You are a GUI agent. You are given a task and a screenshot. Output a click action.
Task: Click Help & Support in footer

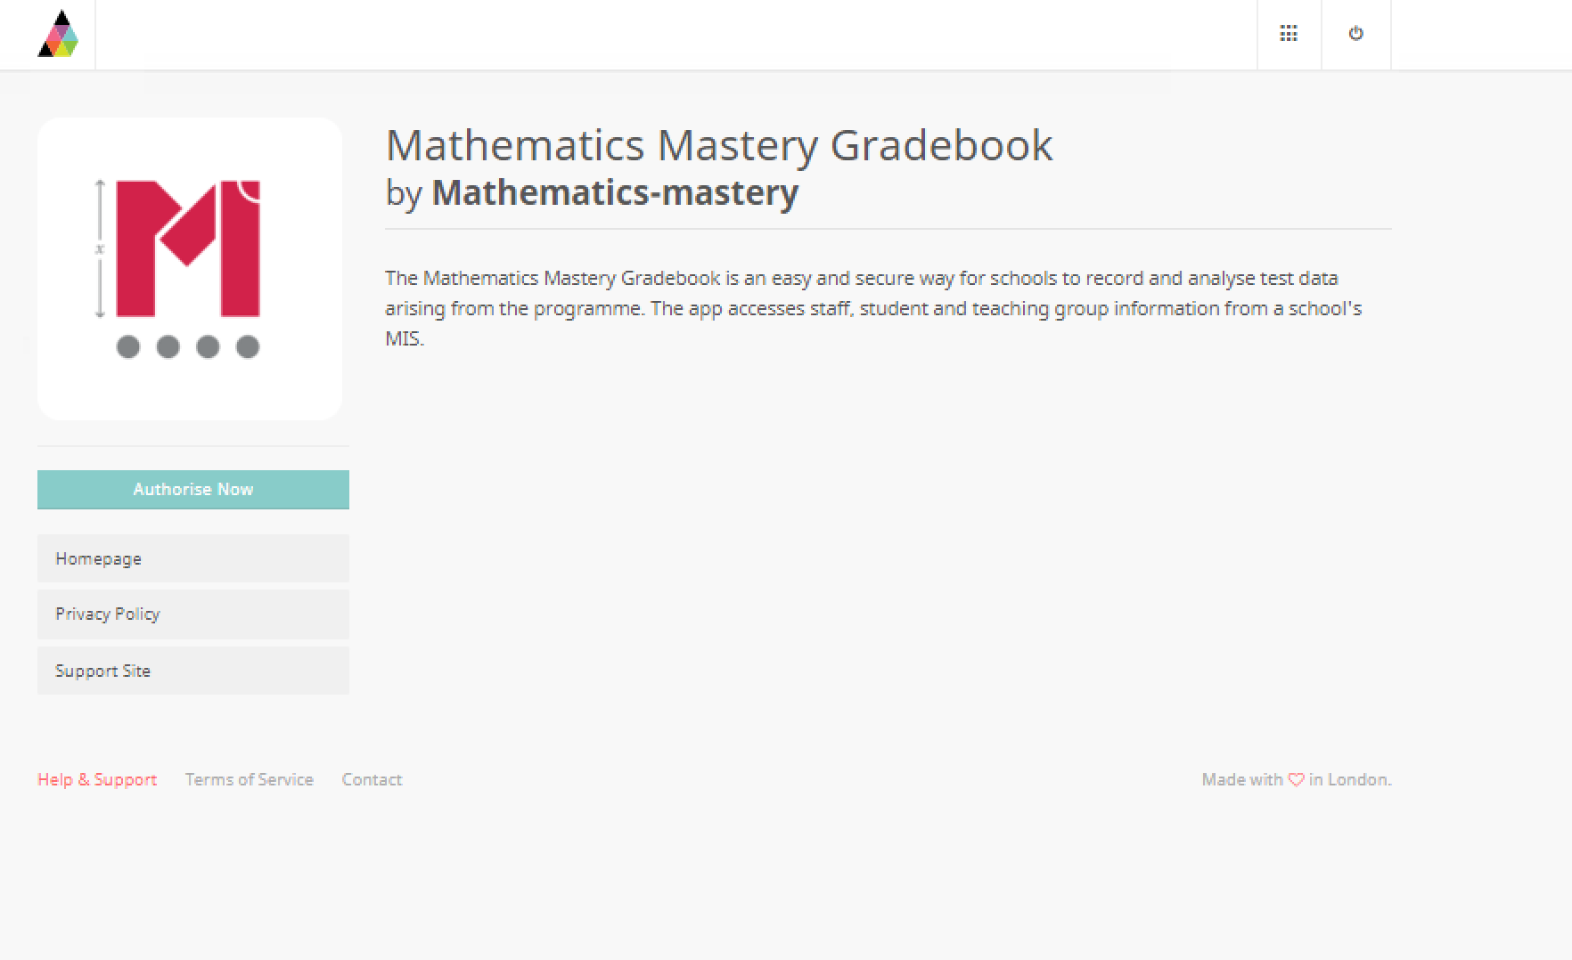(x=97, y=779)
